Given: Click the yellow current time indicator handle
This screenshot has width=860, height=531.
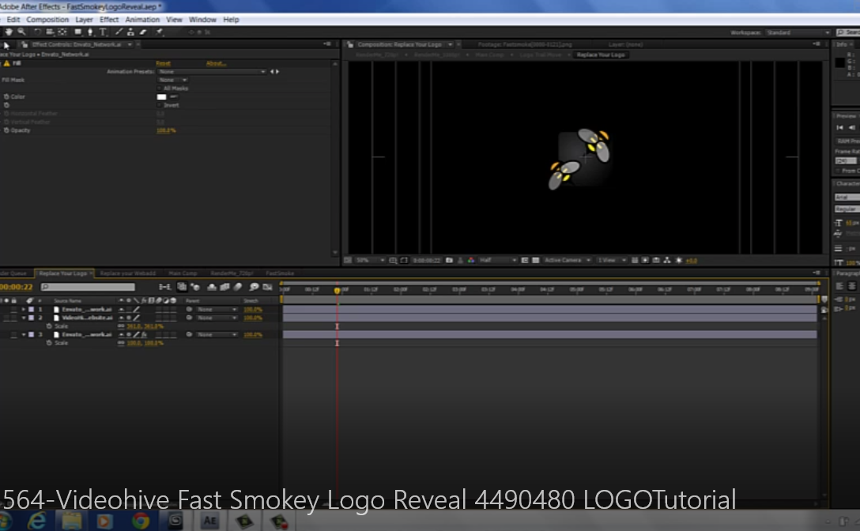Looking at the screenshot, I should coord(337,290).
